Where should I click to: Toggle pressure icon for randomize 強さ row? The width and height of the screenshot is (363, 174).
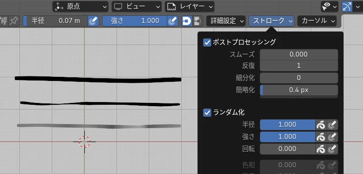click(x=332, y=137)
